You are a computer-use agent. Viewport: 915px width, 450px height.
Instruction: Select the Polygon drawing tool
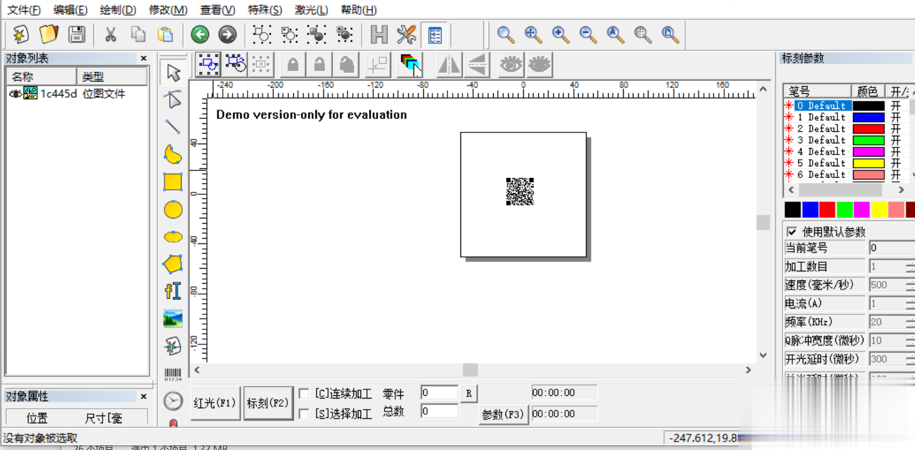pos(173,264)
